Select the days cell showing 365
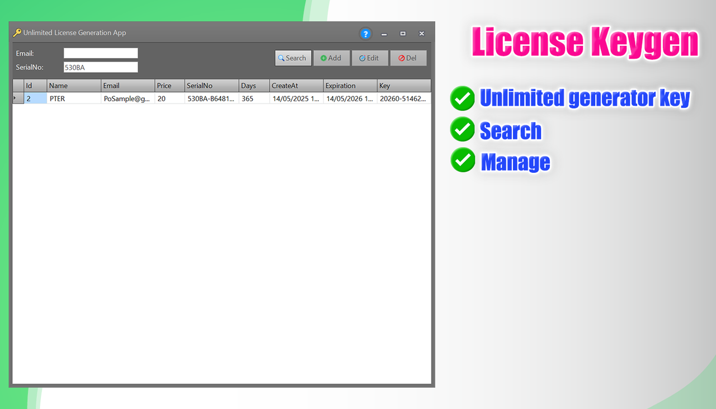 (x=254, y=98)
